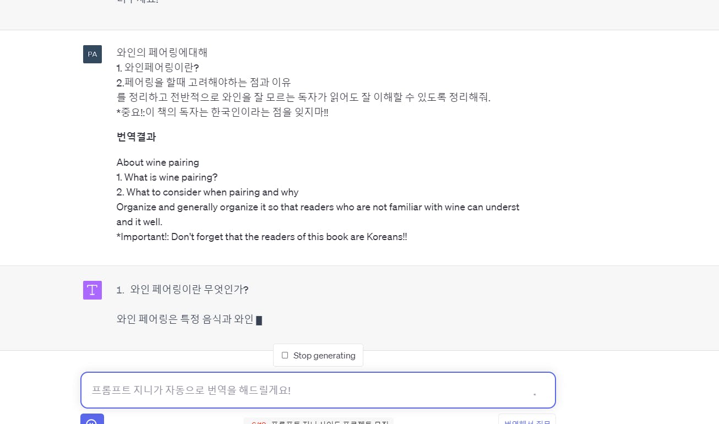Click the purple round button below input

[x=92, y=420]
